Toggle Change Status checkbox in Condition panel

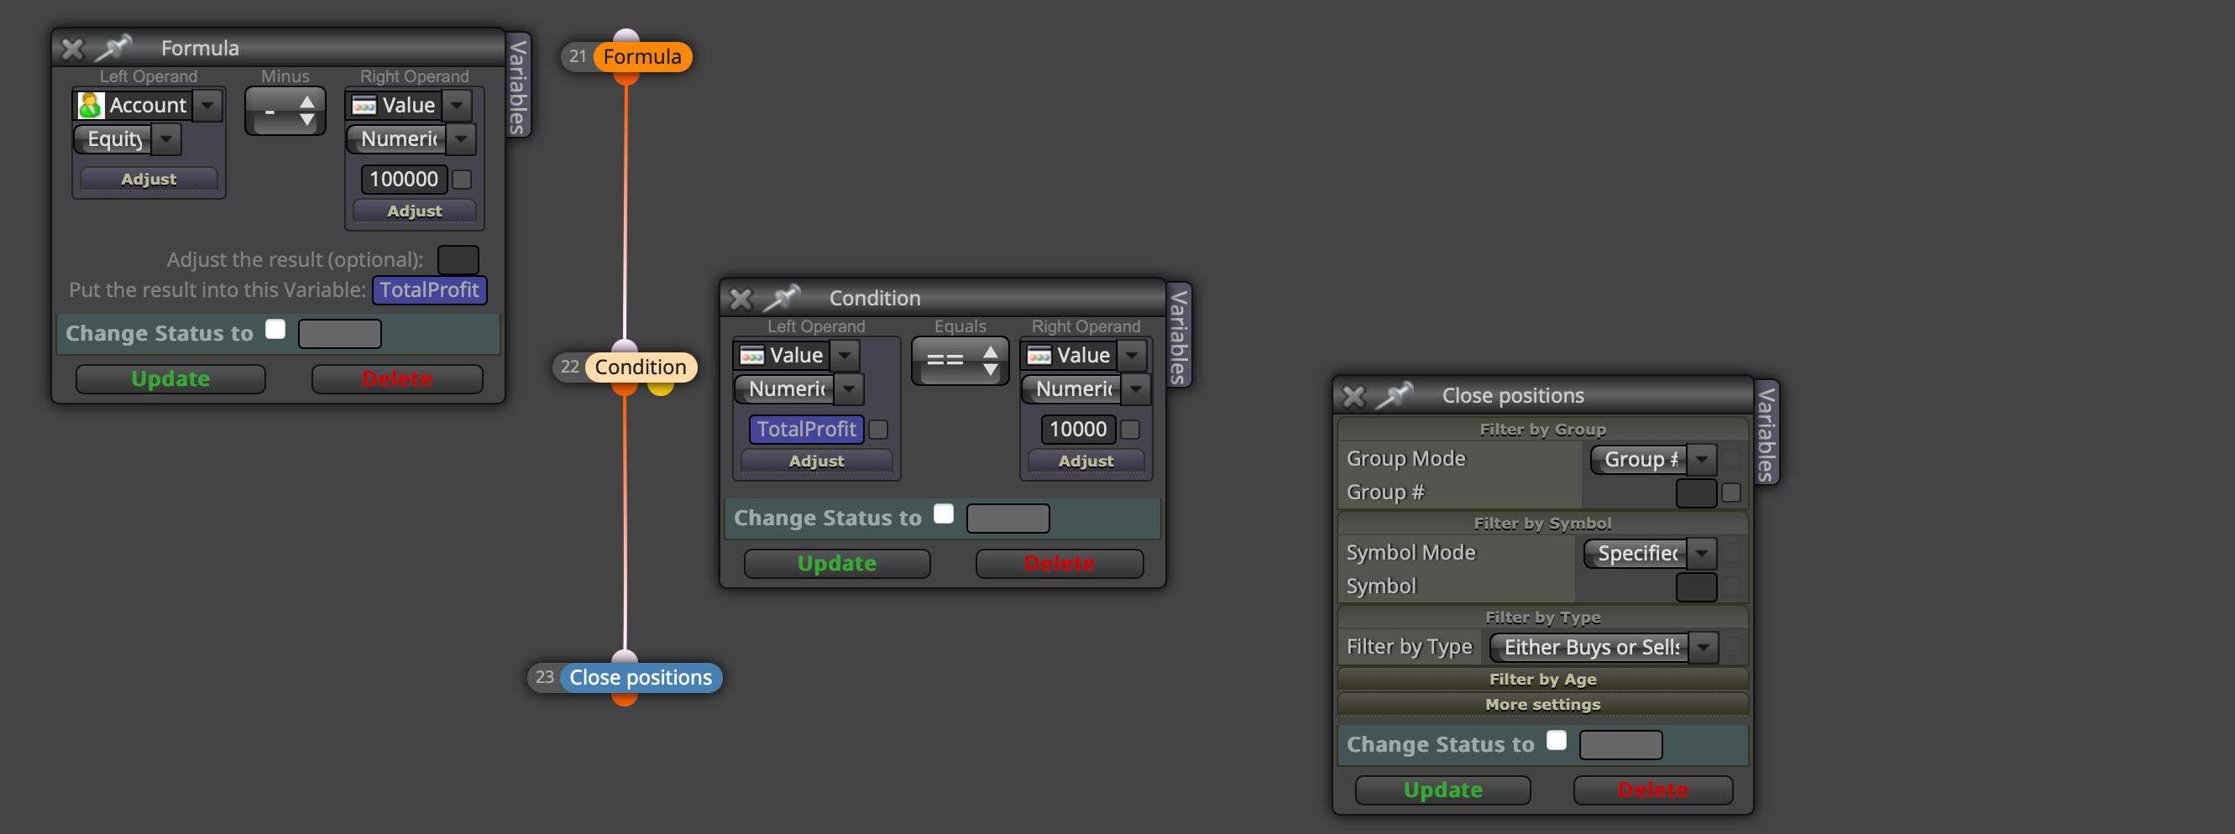(x=944, y=514)
